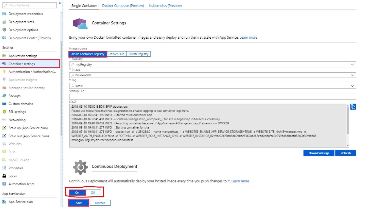Click the Scale out icon
The height and width of the screenshot is (209, 378).
[4, 136]
